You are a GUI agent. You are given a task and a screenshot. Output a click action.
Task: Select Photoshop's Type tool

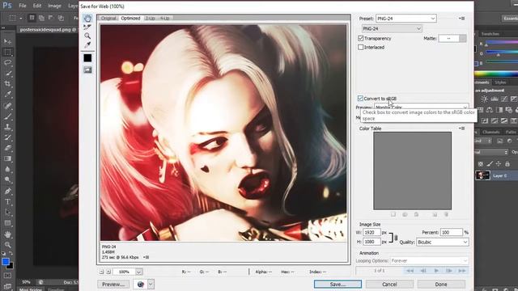(x=7, y=201)
